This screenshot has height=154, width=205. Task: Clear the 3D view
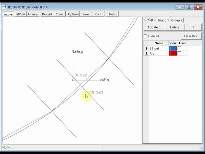(x=59, y=14)
